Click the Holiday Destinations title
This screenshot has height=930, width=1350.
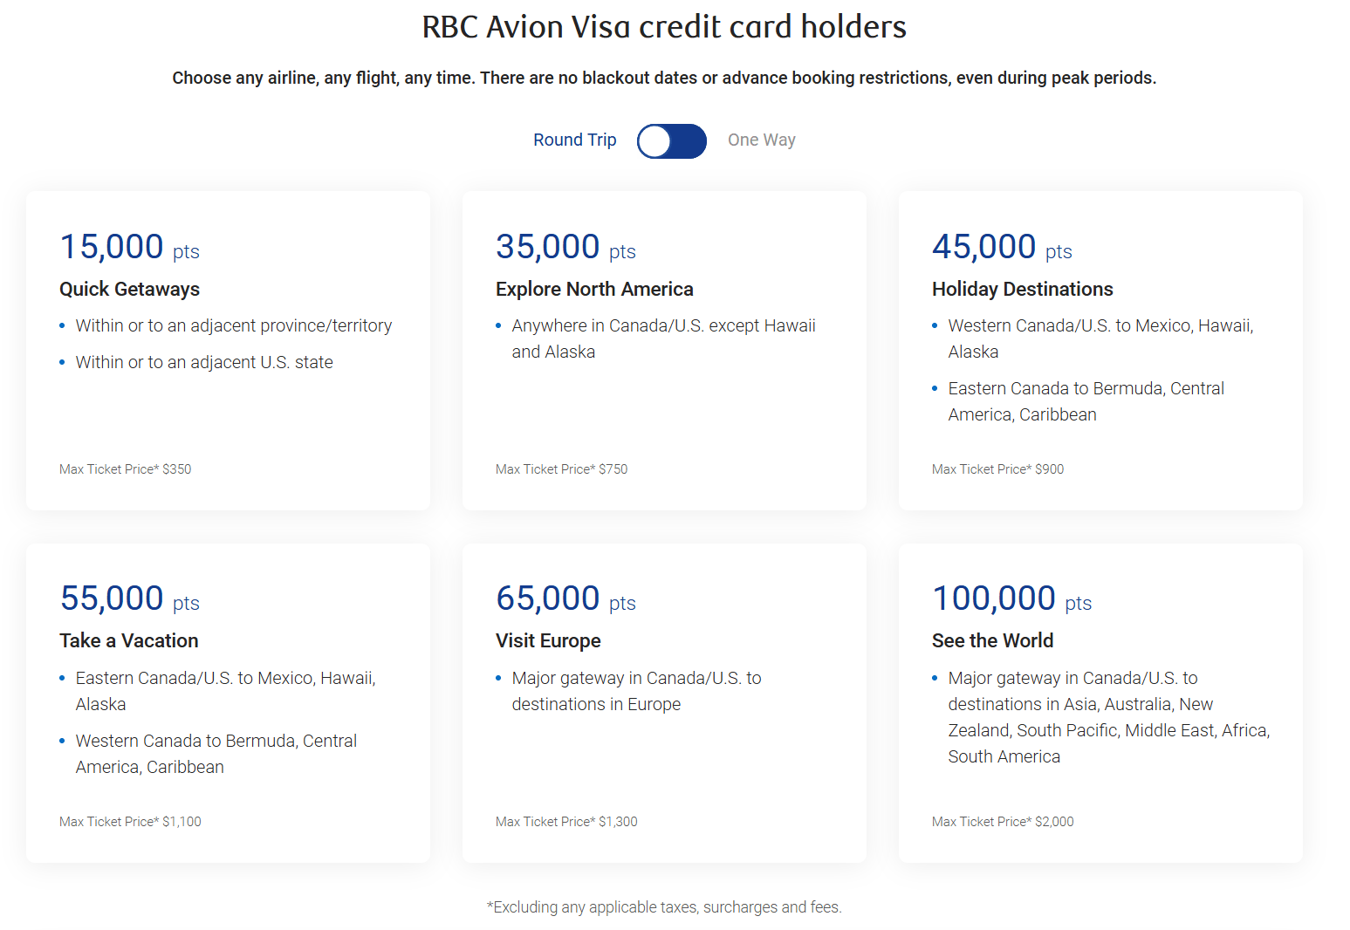(x=1023, y=289)
